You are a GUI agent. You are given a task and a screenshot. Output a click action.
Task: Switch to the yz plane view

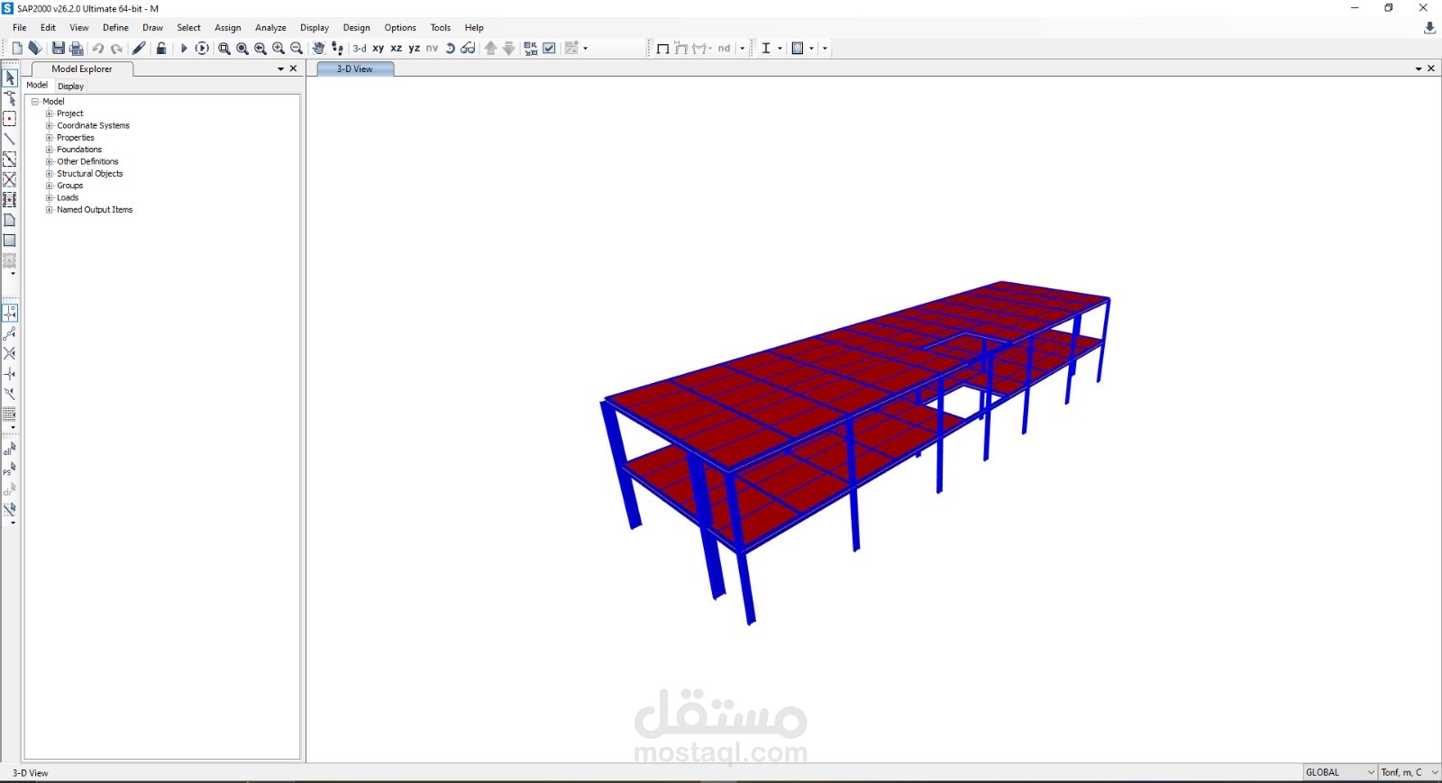click(415, 49)
